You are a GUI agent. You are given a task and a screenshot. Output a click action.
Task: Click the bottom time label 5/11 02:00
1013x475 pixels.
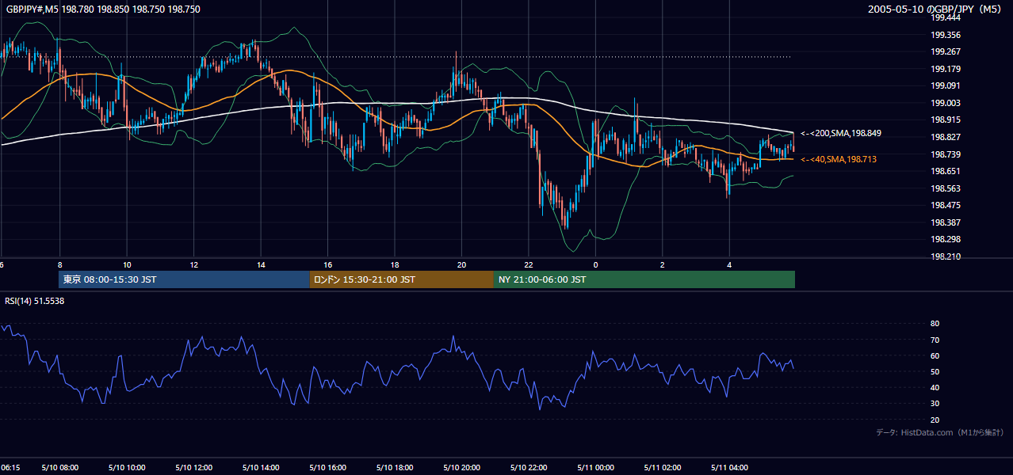click(663, 468)
